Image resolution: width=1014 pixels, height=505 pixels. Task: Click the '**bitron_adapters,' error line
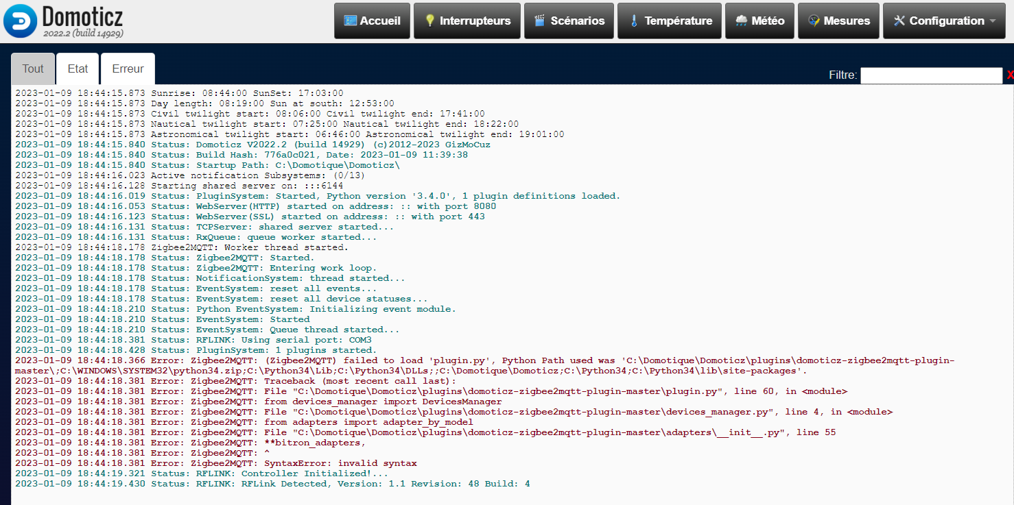(x=190, y=443)
